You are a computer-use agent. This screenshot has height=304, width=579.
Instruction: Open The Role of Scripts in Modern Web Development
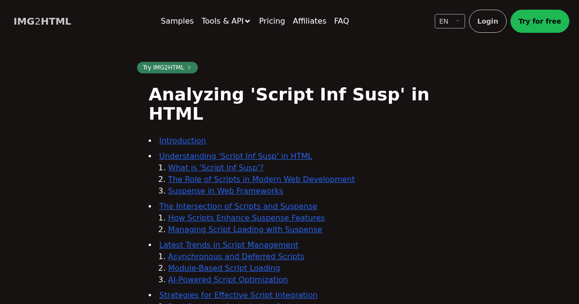pyautogui.click(x=261, y=180)
